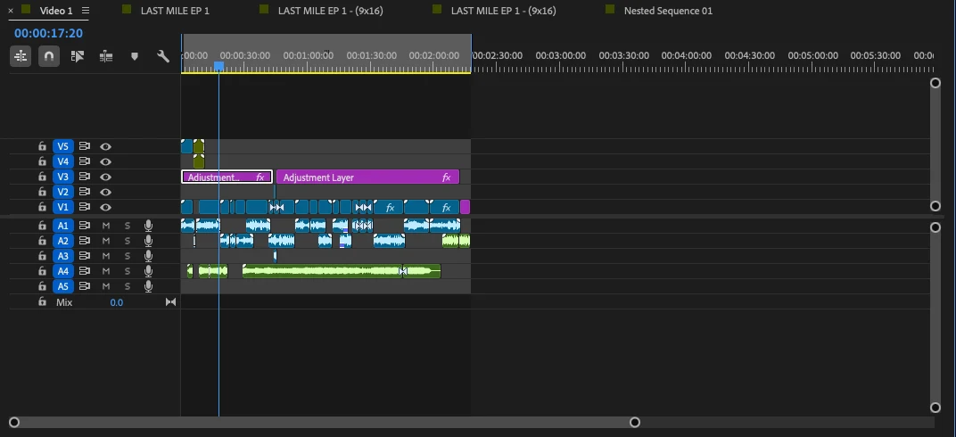Toggle lock on track V5
The height and width of the screenshot is (437, 956).
tap(42, 146)
